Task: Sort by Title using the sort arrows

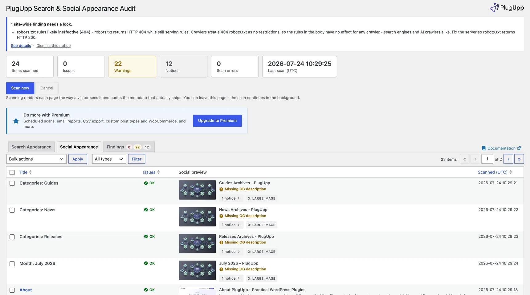Action: [30, 172]
